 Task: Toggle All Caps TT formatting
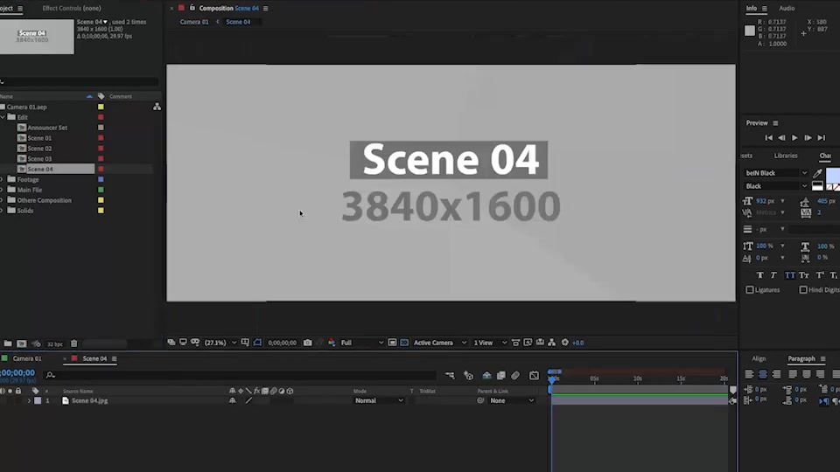click(790, 275)
